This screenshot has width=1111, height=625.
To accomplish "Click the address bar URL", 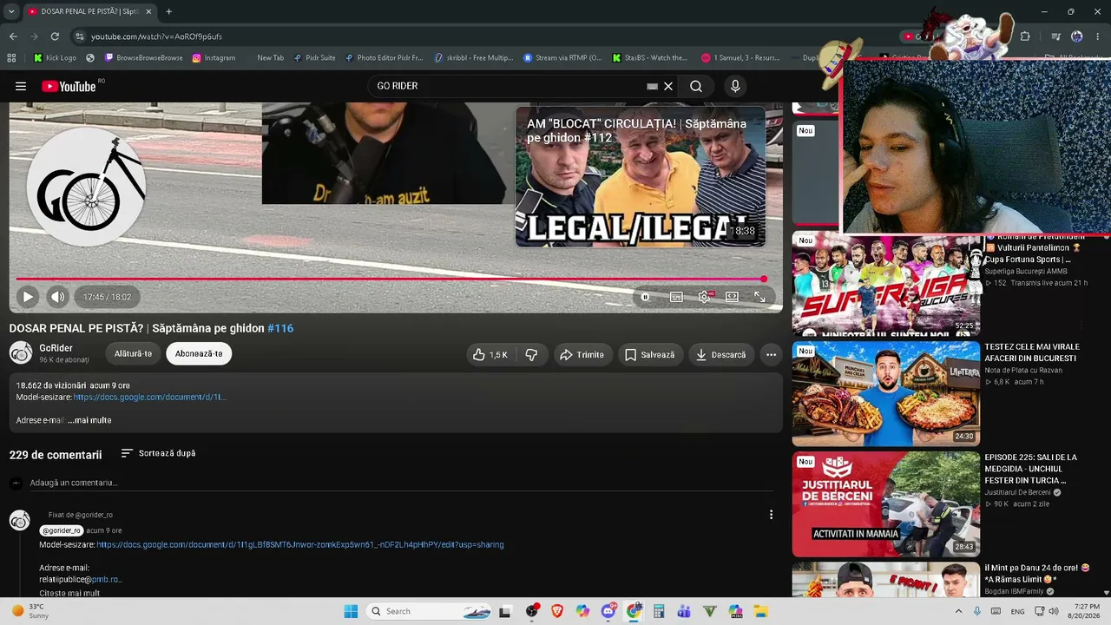I will [x=156, y=36].
